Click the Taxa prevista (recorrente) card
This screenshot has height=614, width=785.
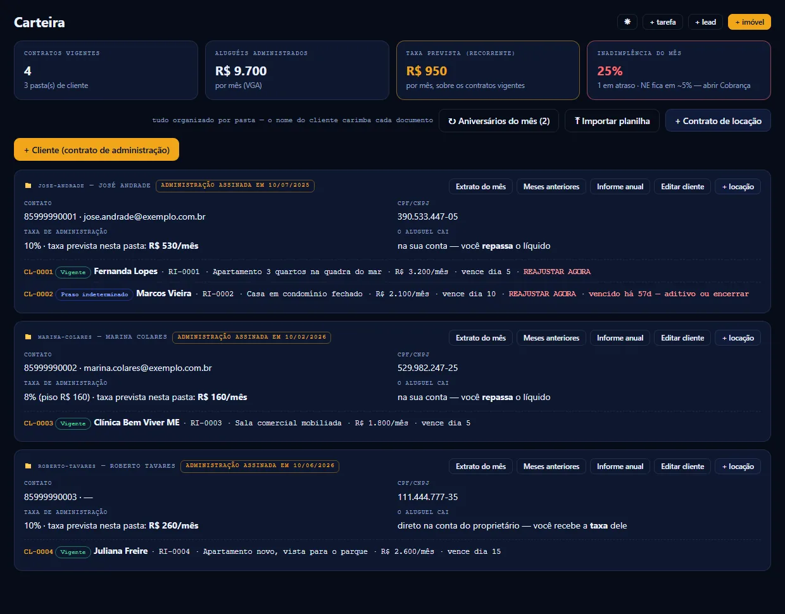pos(487,70)
